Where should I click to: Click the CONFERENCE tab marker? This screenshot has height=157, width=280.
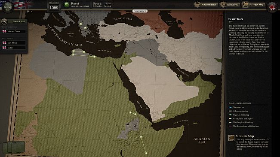140,11
